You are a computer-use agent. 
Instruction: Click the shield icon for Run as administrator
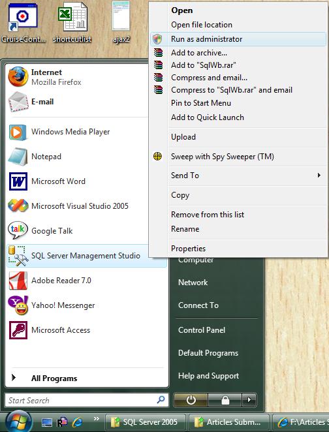pyautogui.click(x=157, y=39)
